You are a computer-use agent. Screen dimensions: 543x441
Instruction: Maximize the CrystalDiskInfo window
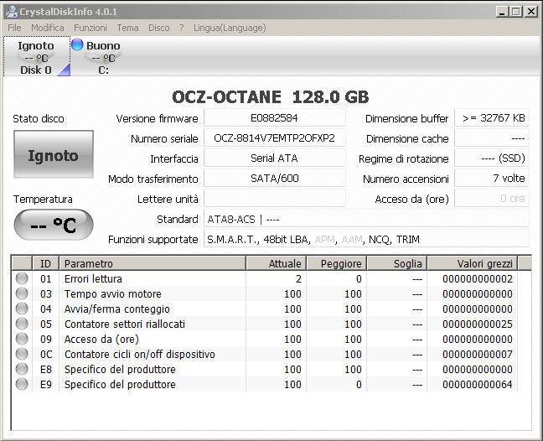[516, 12]
